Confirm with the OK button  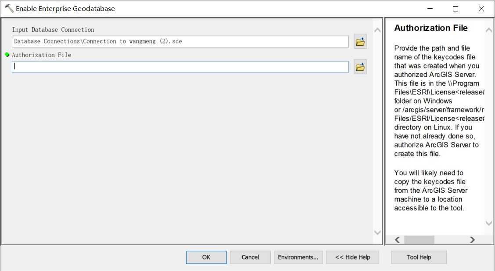(x=206, y=257)
